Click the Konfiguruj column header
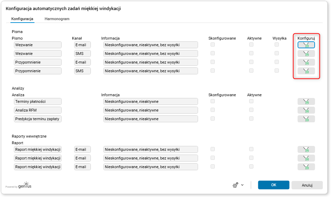This screenshot has height=197, width=331. point(306,38)
